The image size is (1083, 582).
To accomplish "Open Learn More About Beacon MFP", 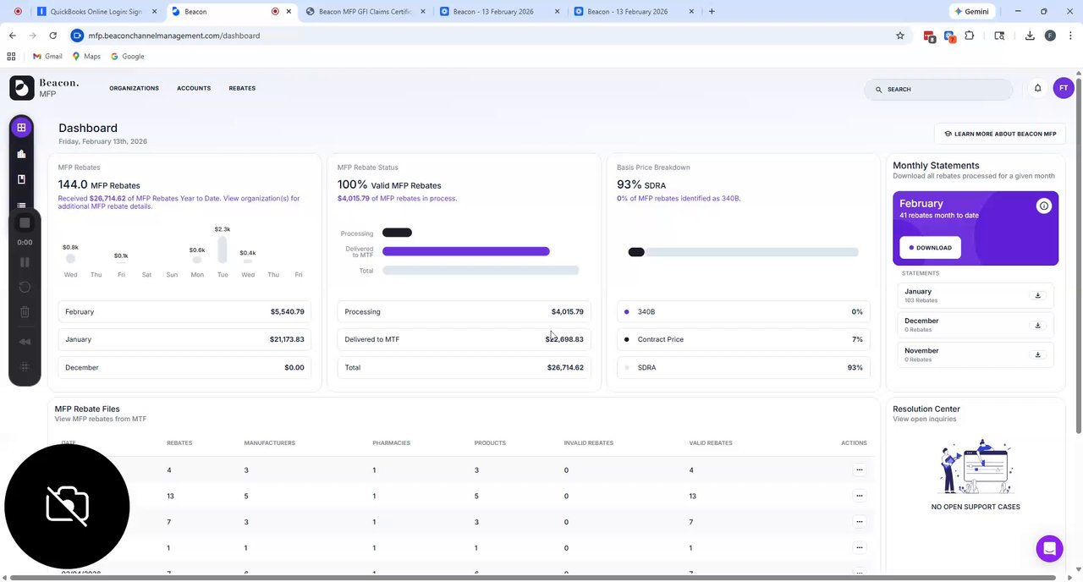I will 1000,134.
